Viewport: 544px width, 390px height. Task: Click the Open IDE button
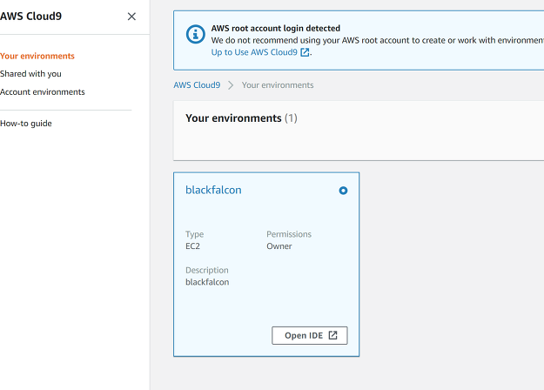coord(310,335)
